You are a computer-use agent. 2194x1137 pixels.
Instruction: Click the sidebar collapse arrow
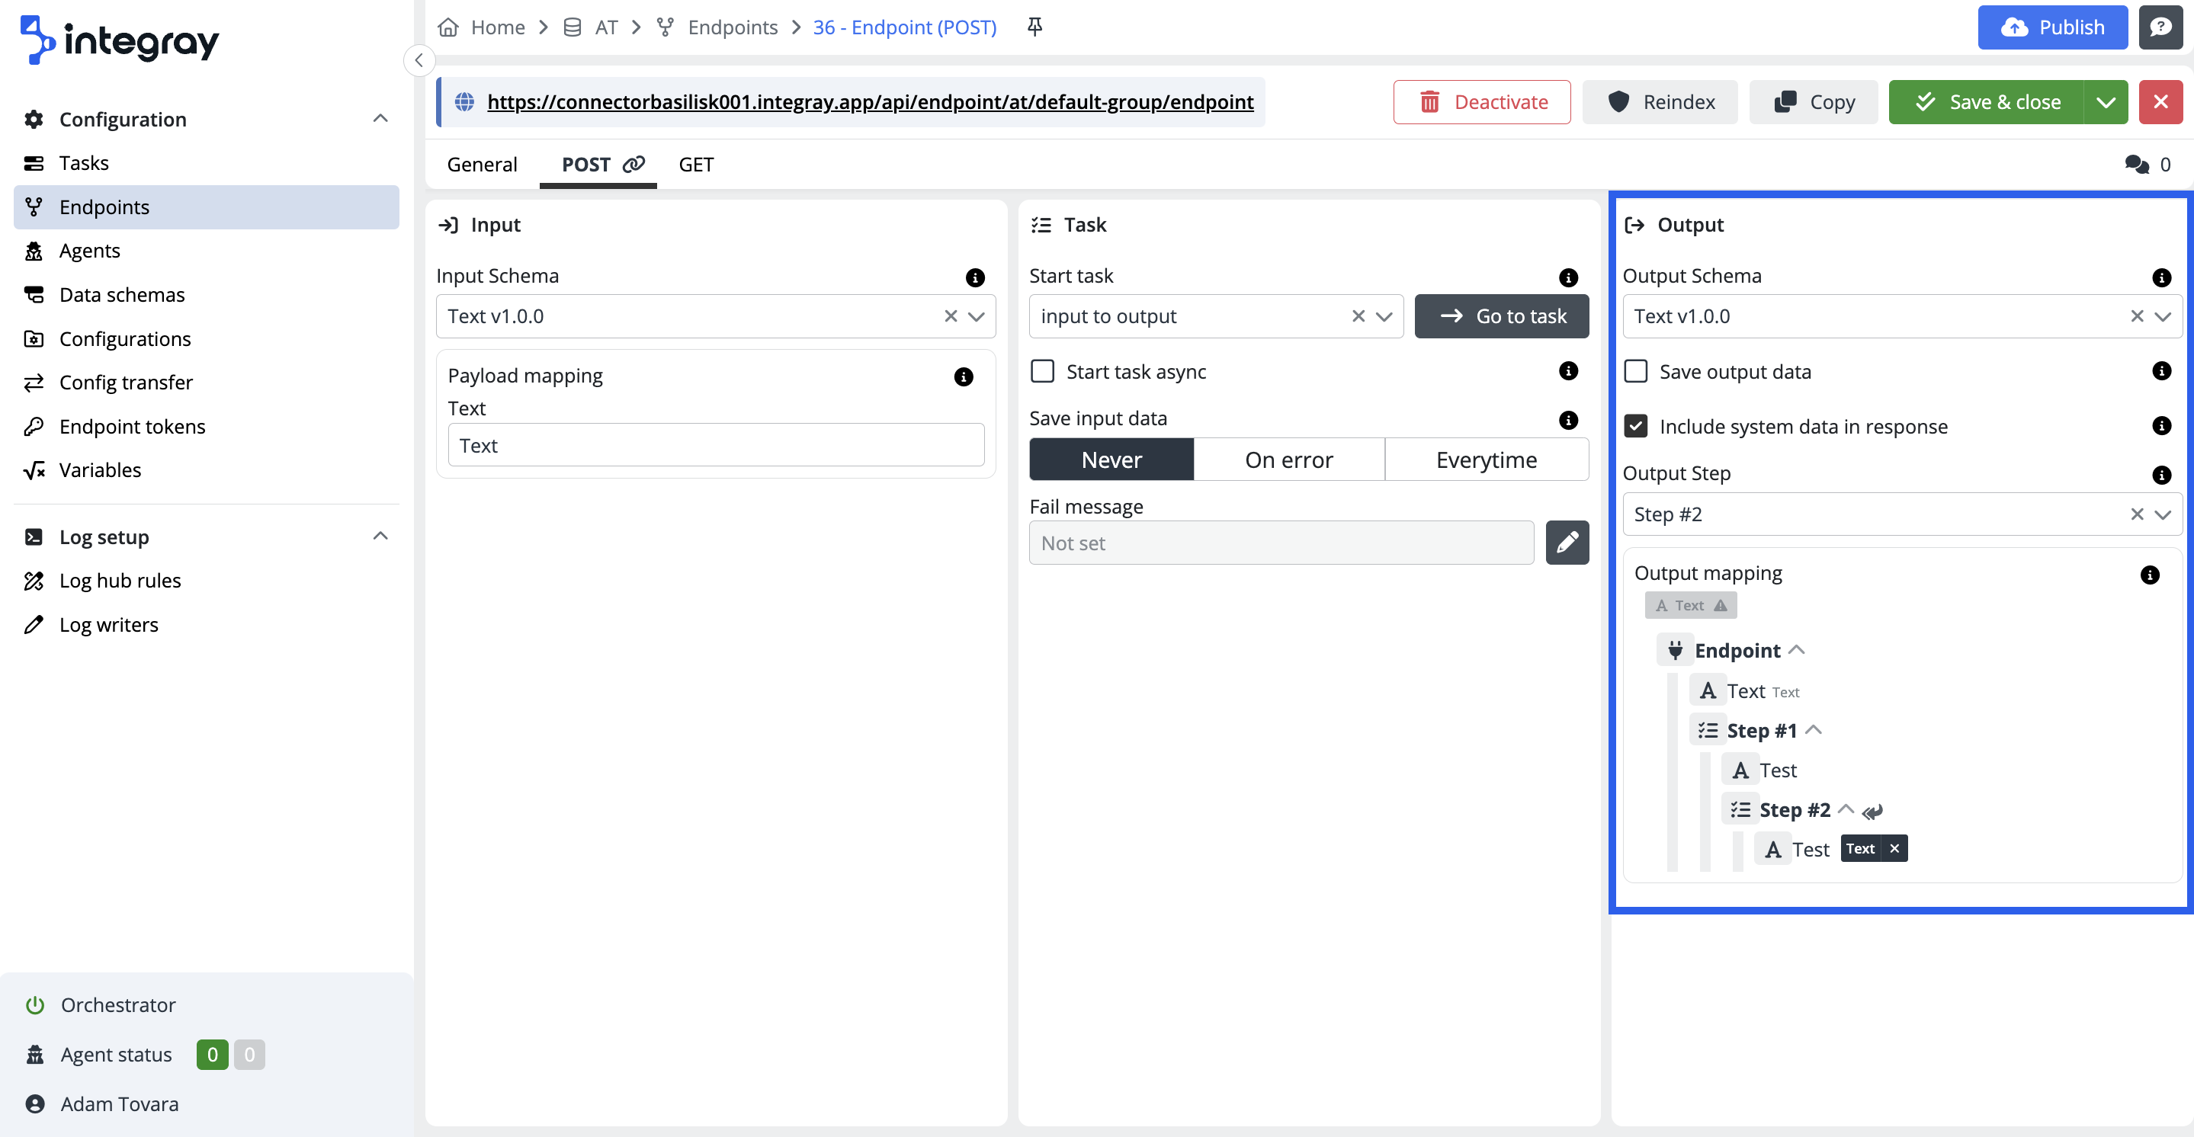click(x=419, y=60)
